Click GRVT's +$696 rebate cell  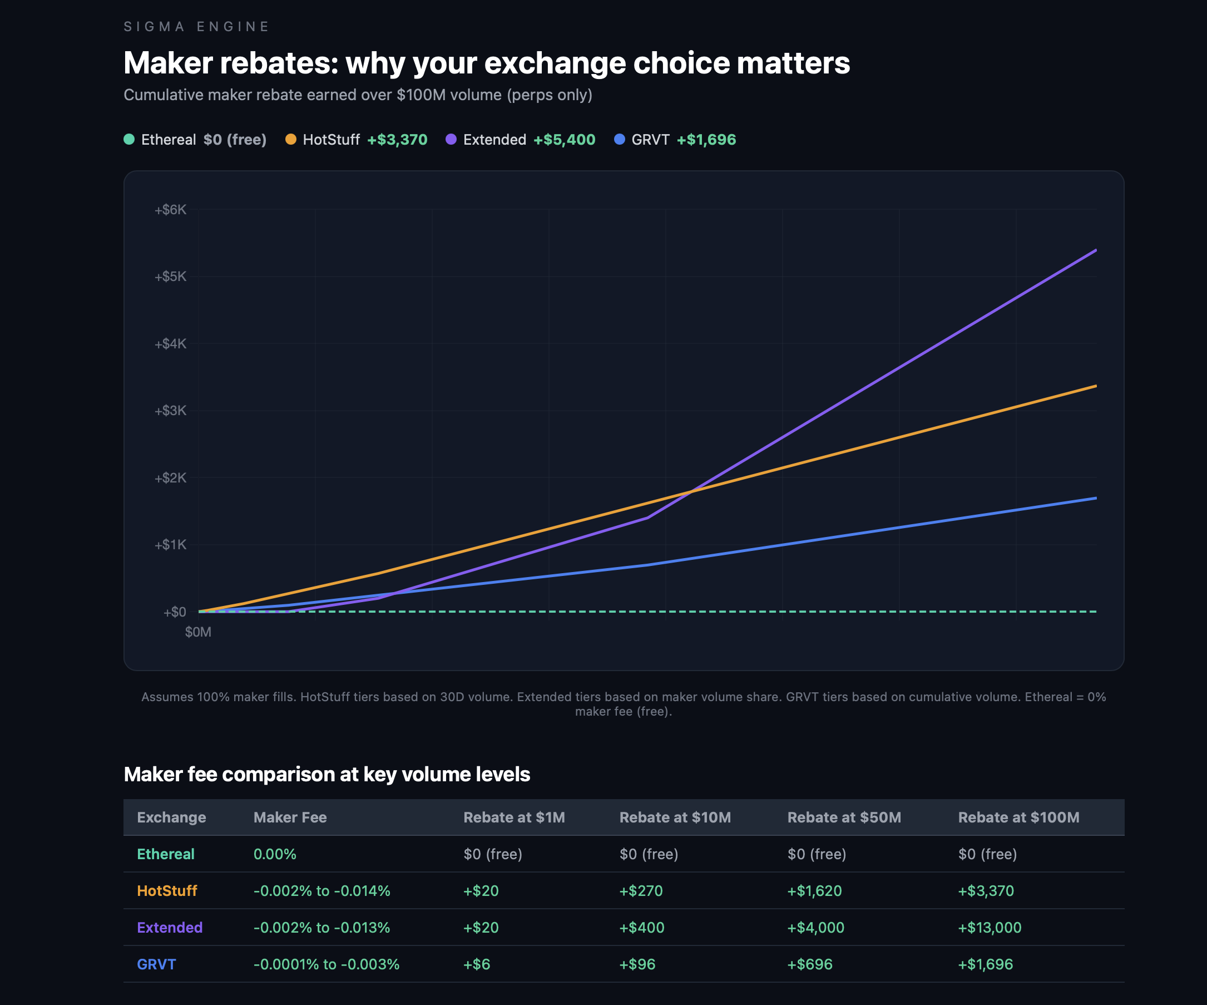click(810, 964)
